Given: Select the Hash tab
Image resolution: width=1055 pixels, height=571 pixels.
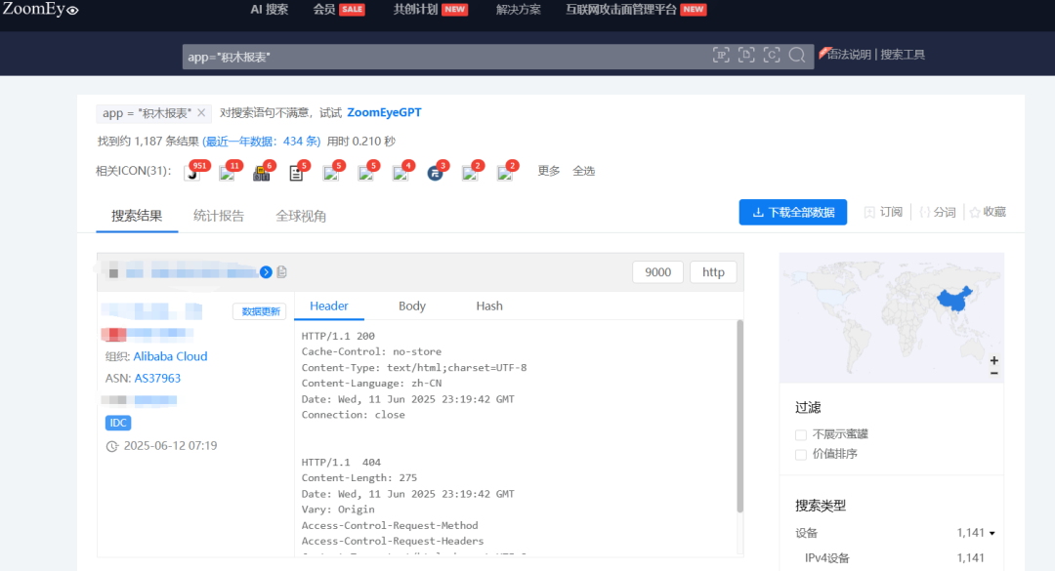Looking at the screenshot, I should pos(489,306).
